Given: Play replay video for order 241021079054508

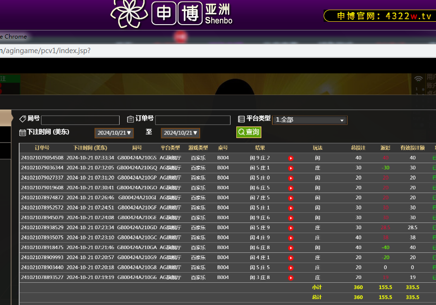Looking at the screenshot, I should coord(291,158).
